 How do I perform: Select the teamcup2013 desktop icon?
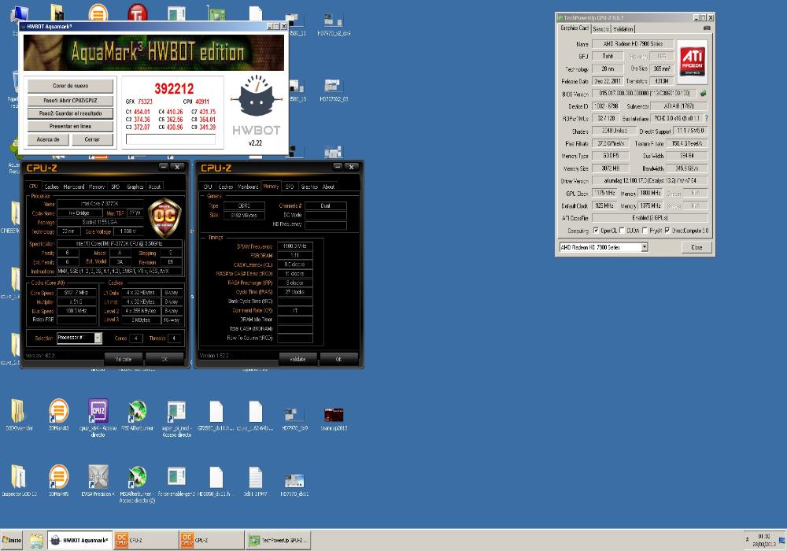coord(334,418)
